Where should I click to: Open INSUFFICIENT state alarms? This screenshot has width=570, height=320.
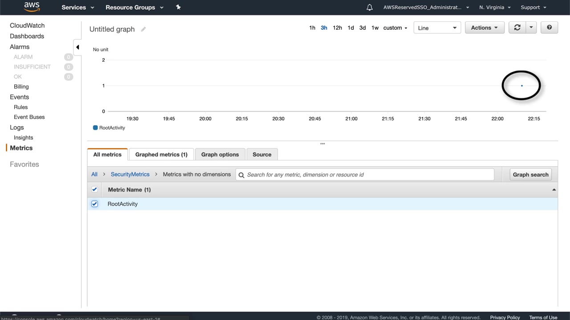pyautogui.click(x=32, y=67)
